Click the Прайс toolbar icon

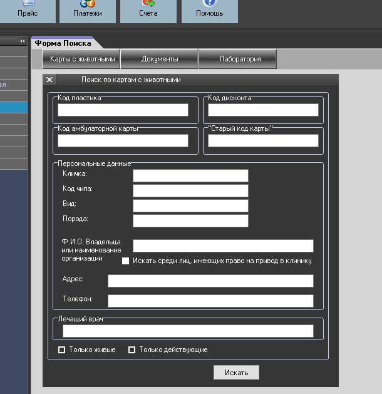28,8
